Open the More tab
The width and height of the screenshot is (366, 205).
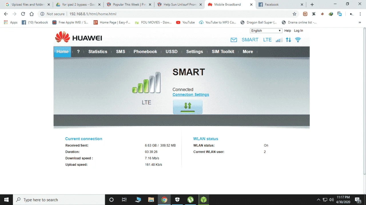[x=248, y=52]
